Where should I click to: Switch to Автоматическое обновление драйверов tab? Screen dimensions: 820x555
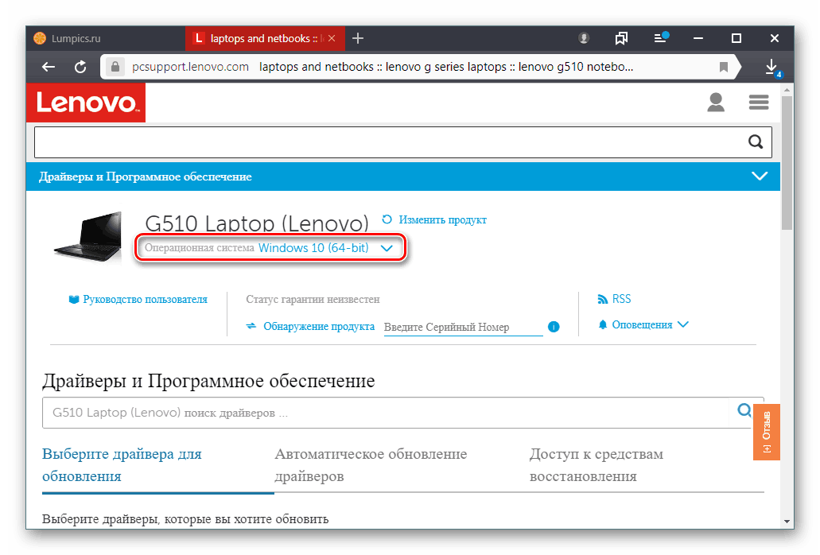[x=371, y=465]
